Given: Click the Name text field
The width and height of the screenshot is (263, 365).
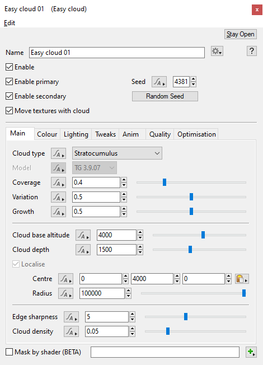Looking at the screenshot, I should (117, 53).
